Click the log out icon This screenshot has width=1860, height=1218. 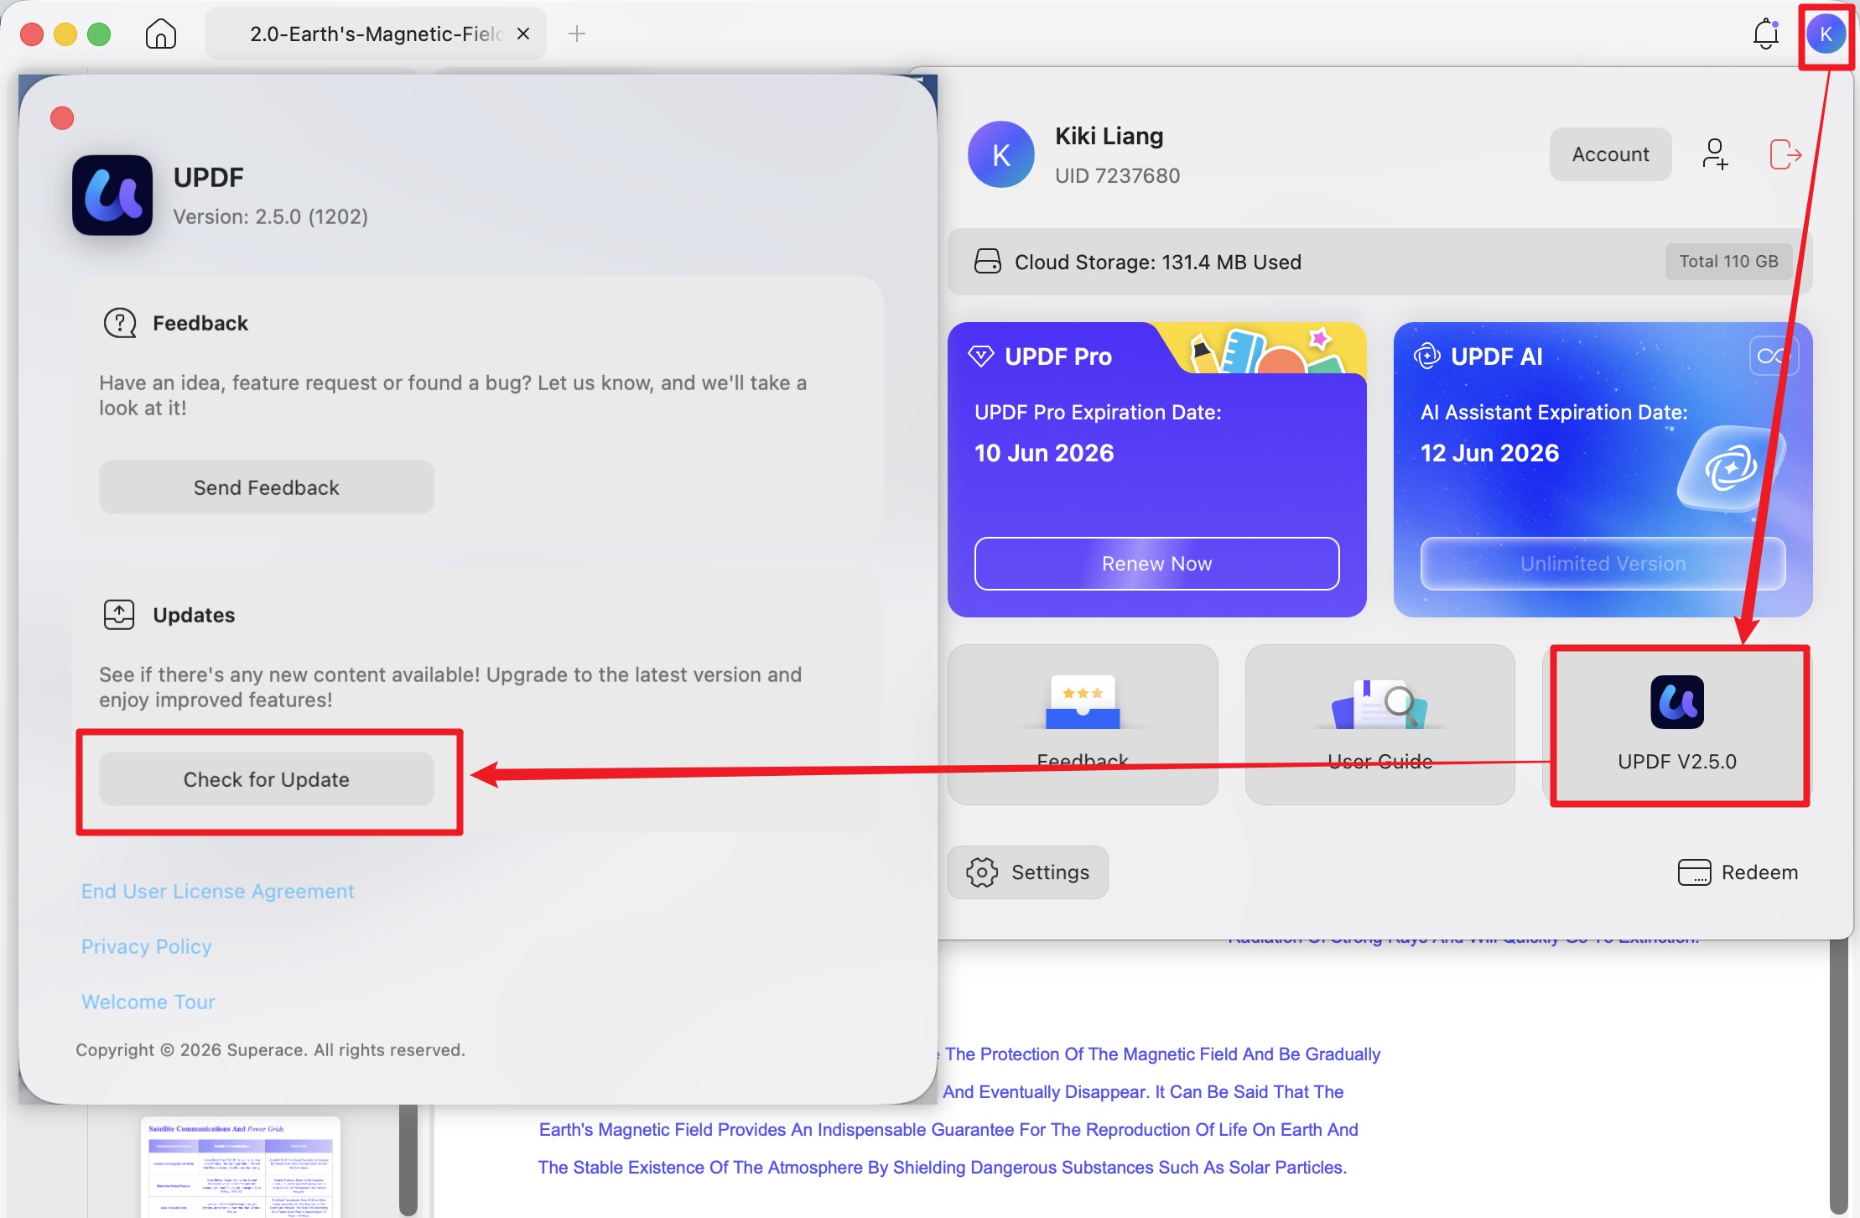click(1785, 154)
